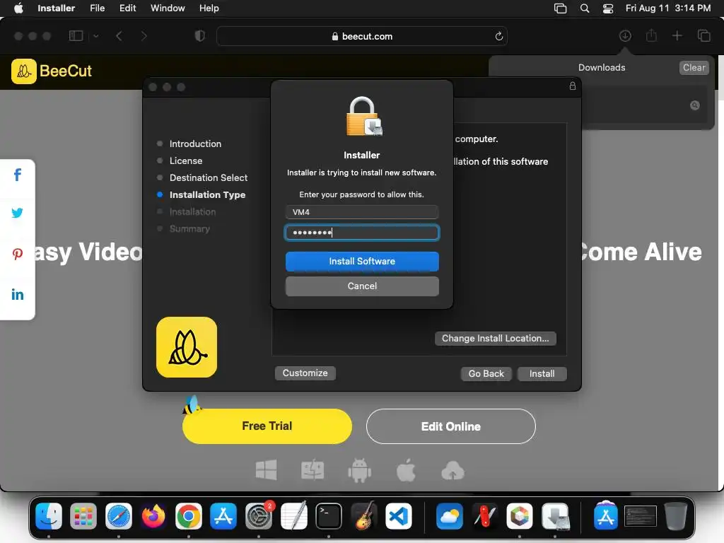
Task: Click Safari privacy shield icon
Action: (x=200, y=36)
